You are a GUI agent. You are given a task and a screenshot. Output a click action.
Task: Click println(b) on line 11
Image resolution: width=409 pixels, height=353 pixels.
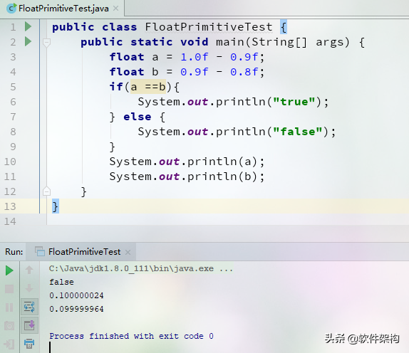[x=222, y=176]
